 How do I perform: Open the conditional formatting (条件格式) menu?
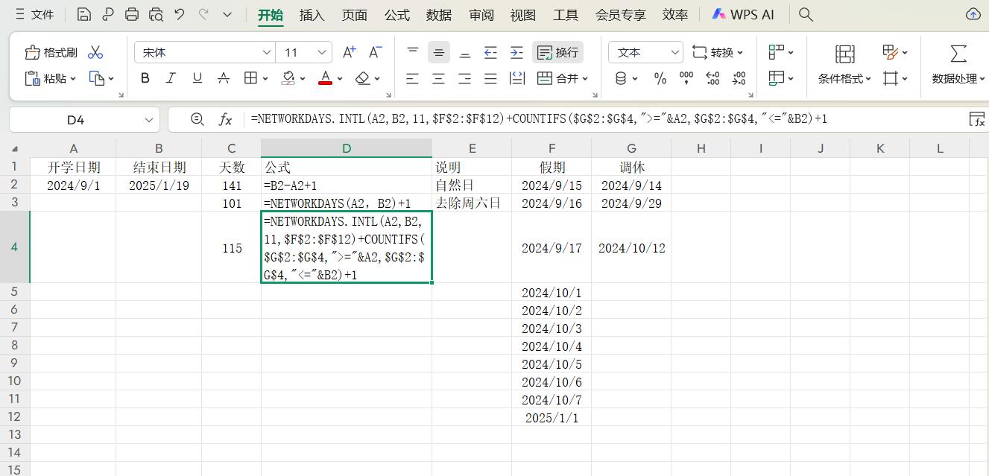842,66
